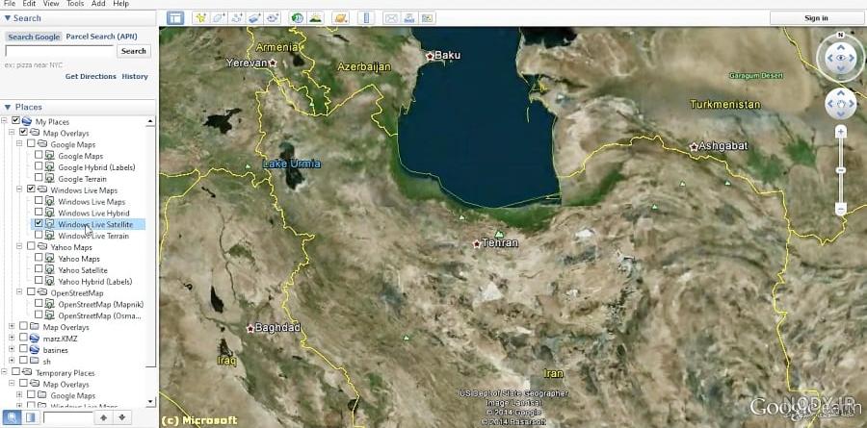Click the places search magnifier icon
Viewport: 867px width, 428px height.
tap(11, 417)
